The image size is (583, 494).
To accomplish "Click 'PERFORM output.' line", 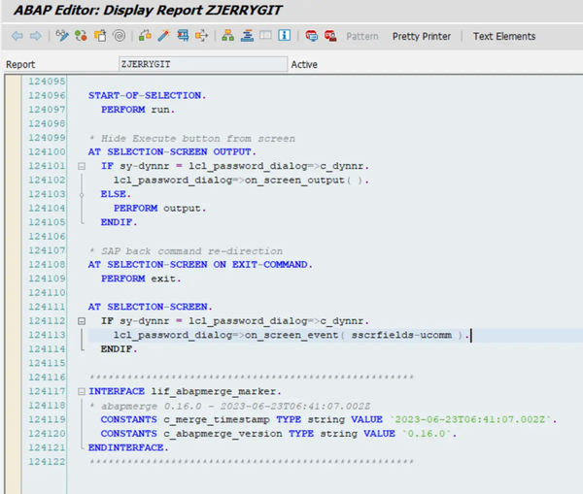I will pos(159,209).
